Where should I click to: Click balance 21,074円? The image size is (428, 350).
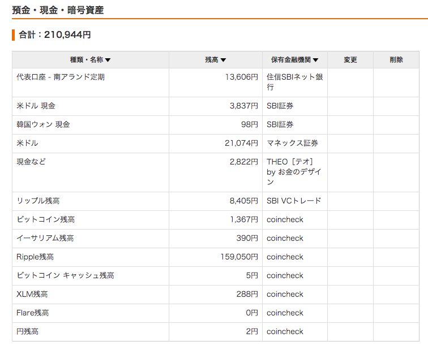(x=241, y=143)
